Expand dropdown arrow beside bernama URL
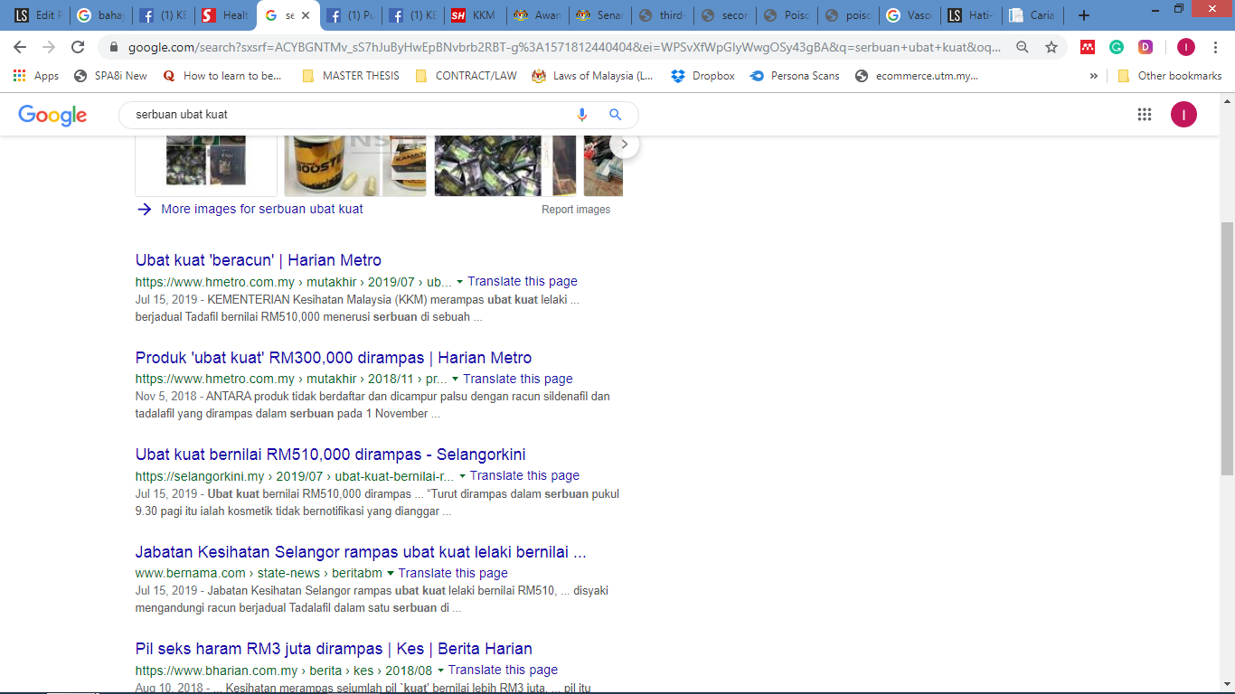1235x694 pixels. (391, 574)
